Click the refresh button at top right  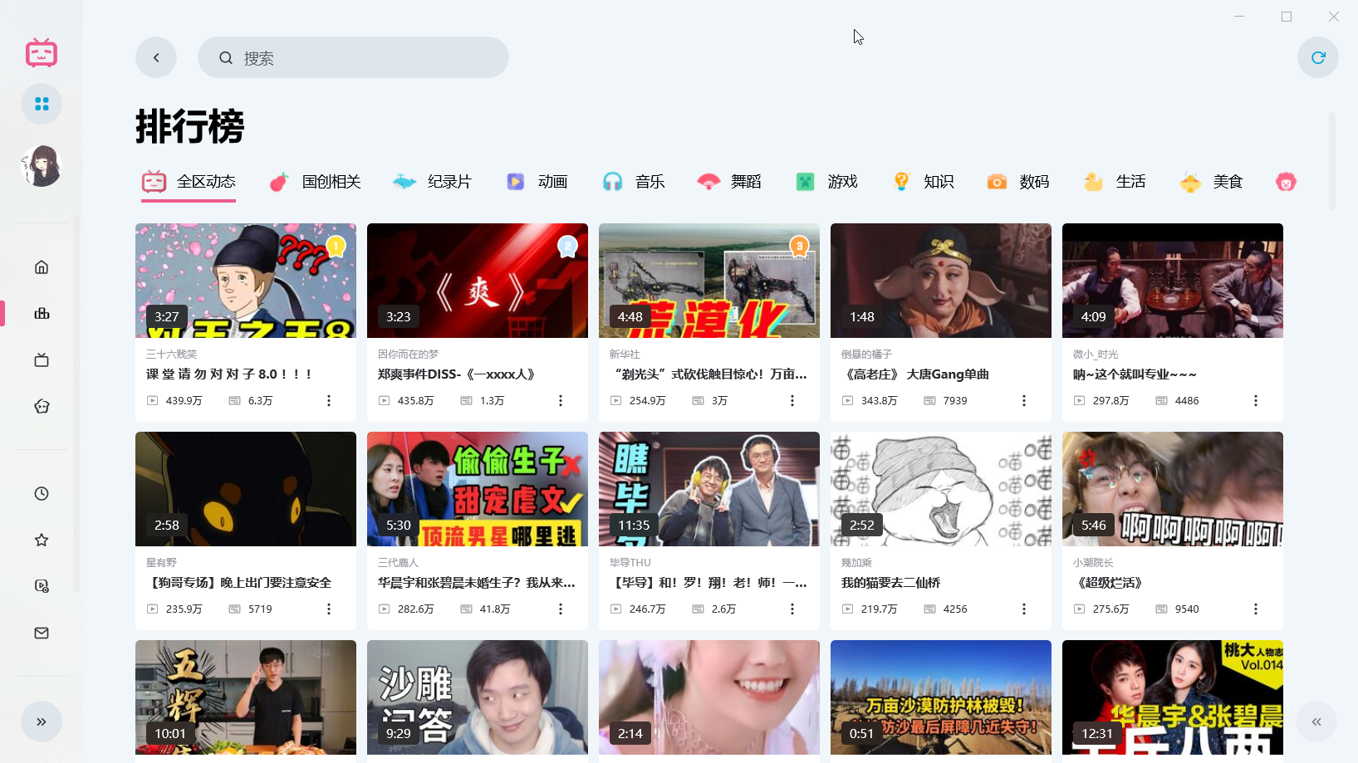click(x=1318, y=57)
